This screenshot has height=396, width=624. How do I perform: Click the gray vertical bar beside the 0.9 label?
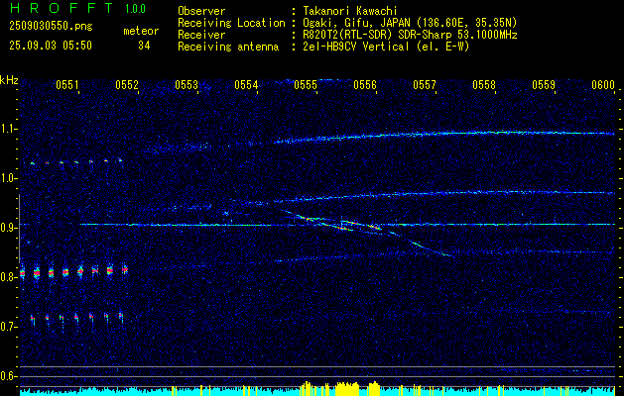(x=20, y=229)
